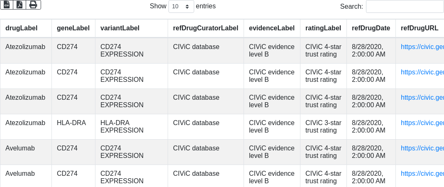Click the refDrugURL column header
Screen dimensions: 444x187
(420, 28)
